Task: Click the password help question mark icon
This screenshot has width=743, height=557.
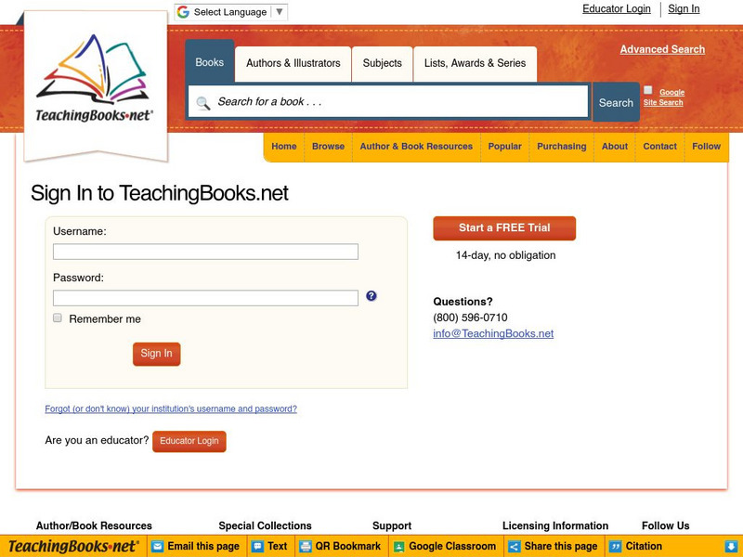Action: coord(371,295)
